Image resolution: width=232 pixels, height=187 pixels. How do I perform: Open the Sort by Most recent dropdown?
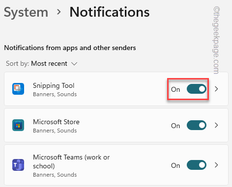click(42, 63)
